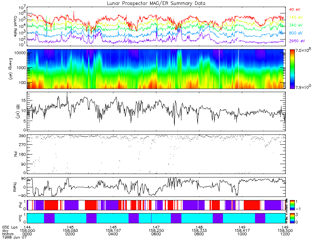Viewport: 317px width, 247px height.
Task: Click the '-90' Theta axis tick label
Action: tap(22, 195)
